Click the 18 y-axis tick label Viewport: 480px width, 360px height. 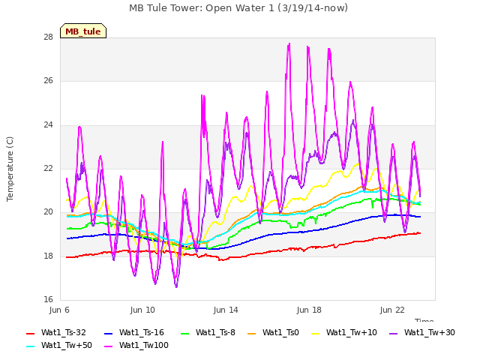coord(48,256)
